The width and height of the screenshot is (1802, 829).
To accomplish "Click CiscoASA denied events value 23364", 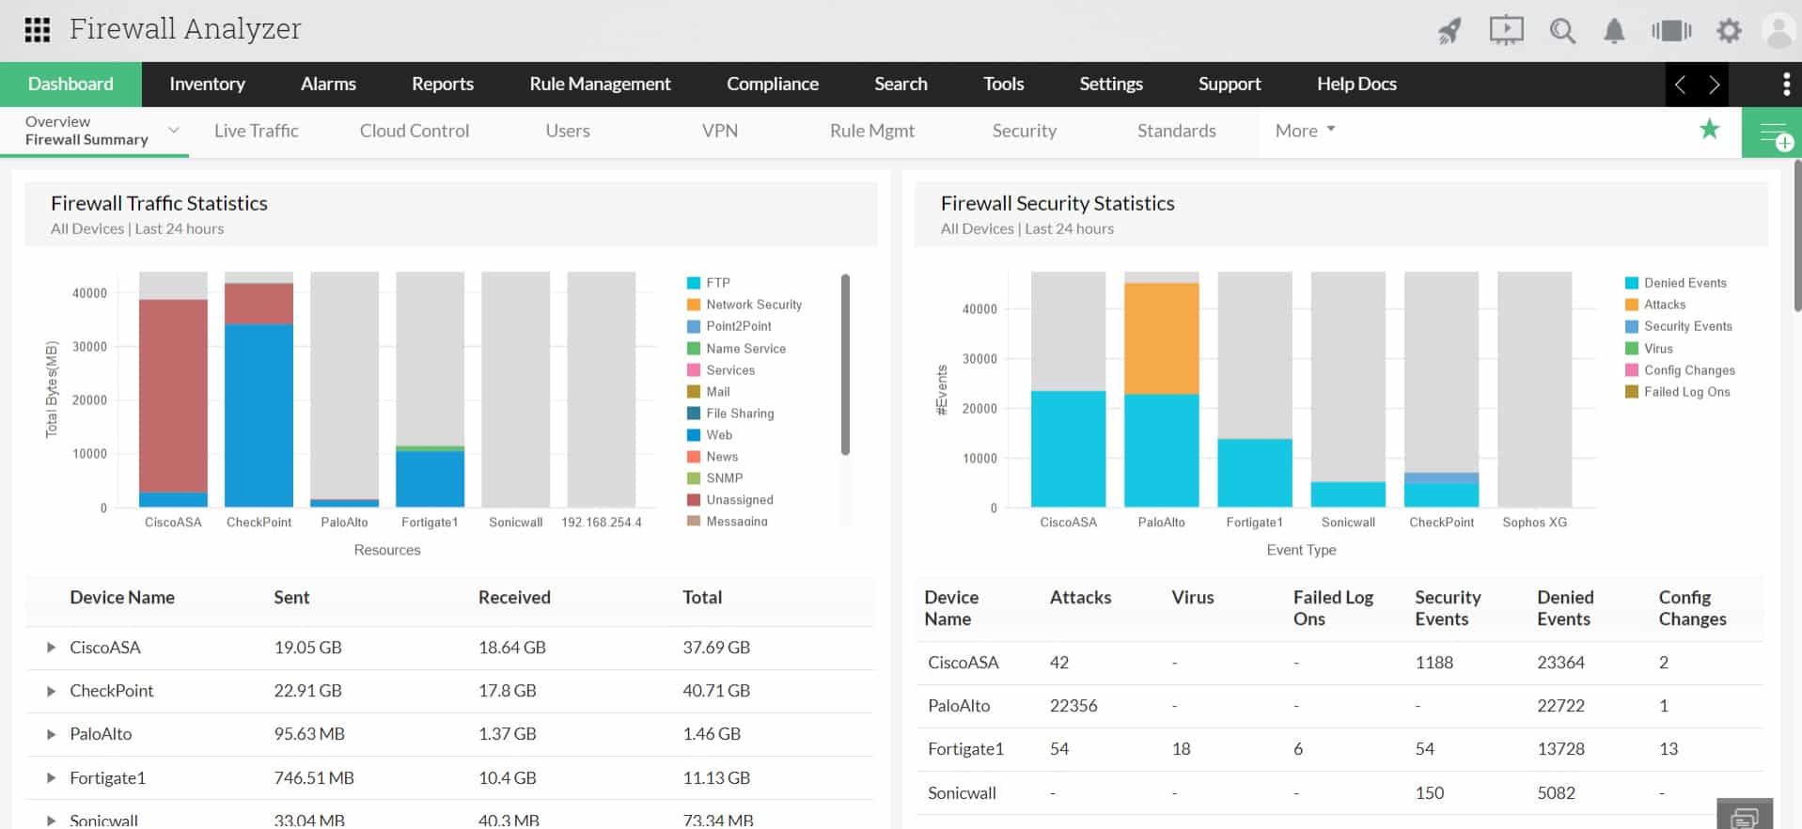I will pyautogui.click(x=1560, y=663).
